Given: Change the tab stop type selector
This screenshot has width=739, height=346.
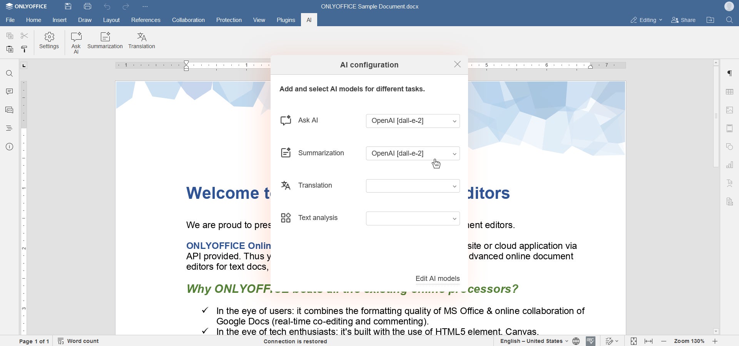Looking at the screenshot, I should tap(24, 66).
